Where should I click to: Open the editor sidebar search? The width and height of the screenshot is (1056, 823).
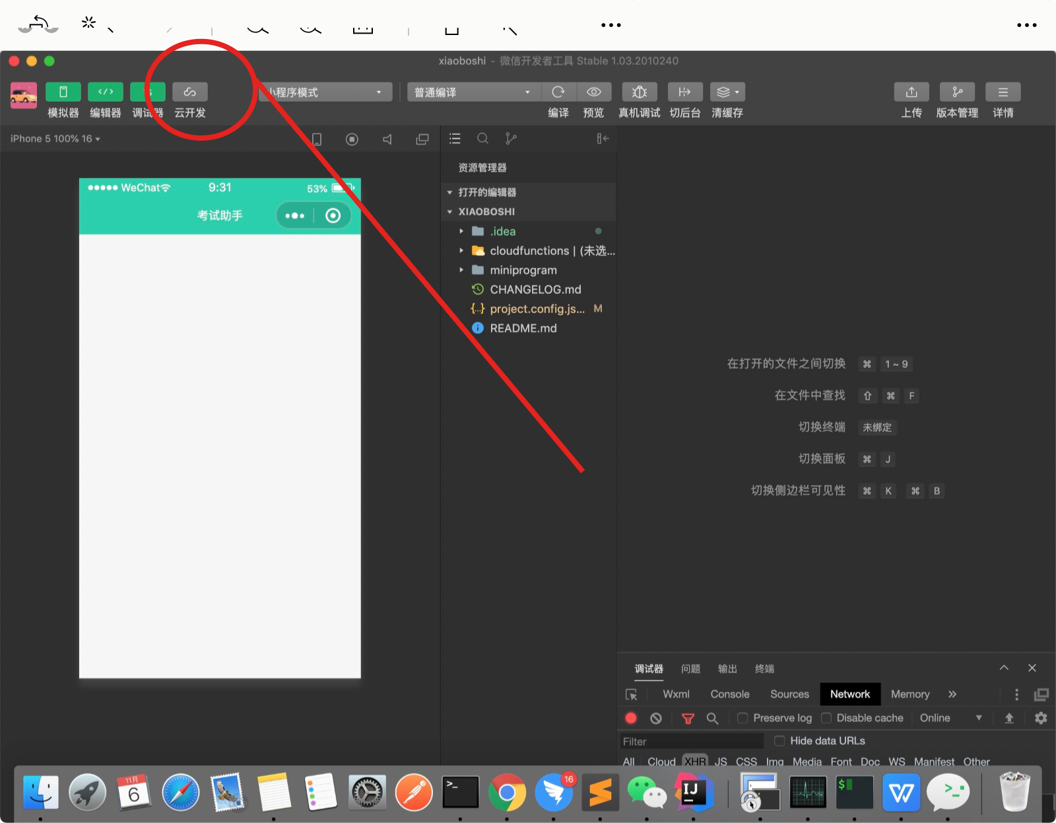[x=483, y=139]
